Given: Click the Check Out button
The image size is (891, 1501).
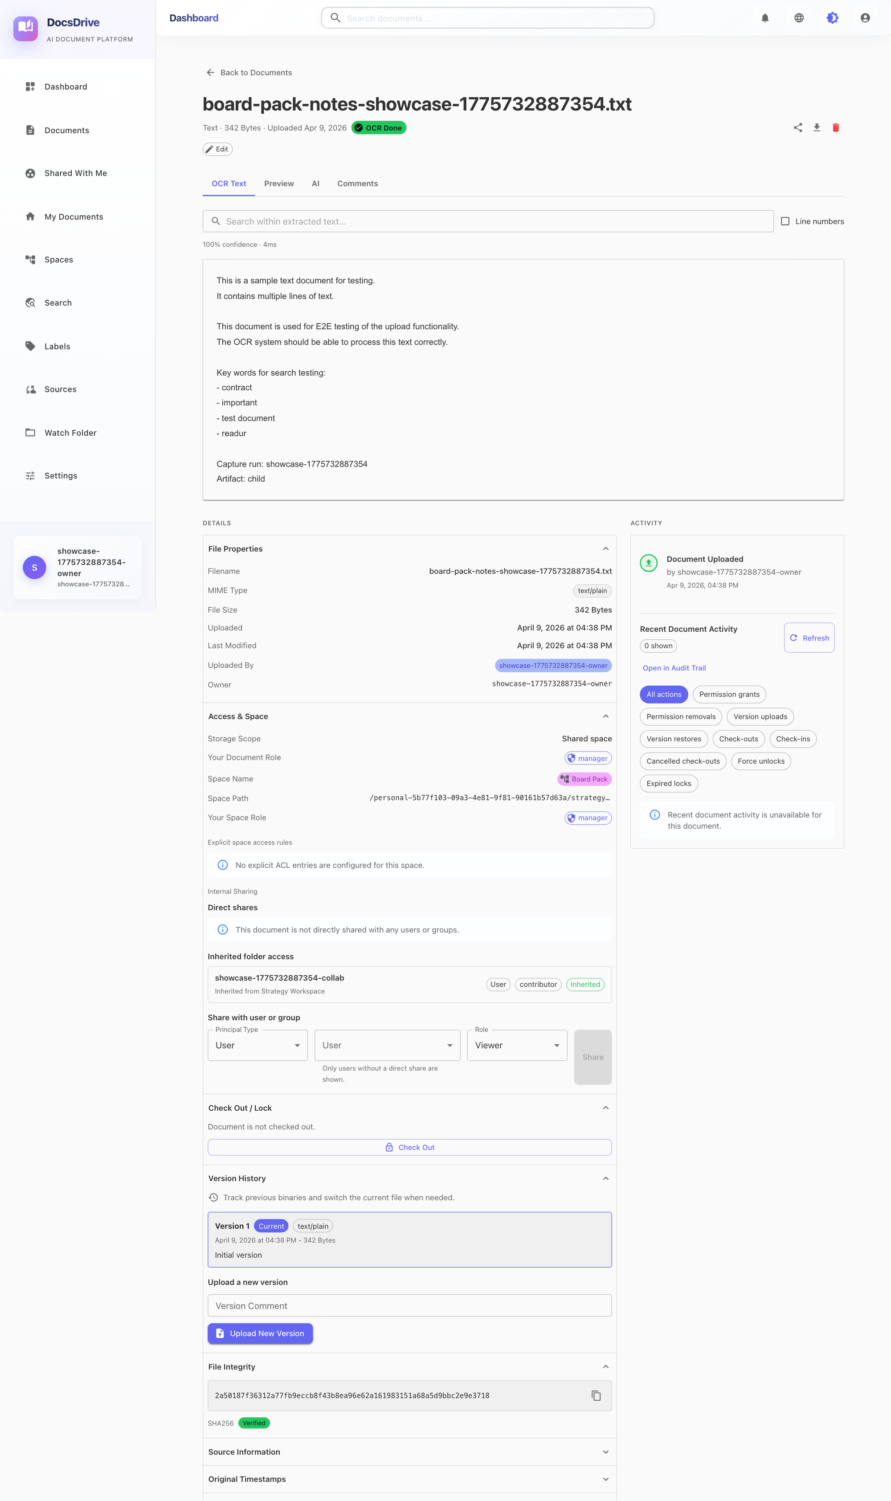Looking at the screenshot, I should coord(409,1147).
